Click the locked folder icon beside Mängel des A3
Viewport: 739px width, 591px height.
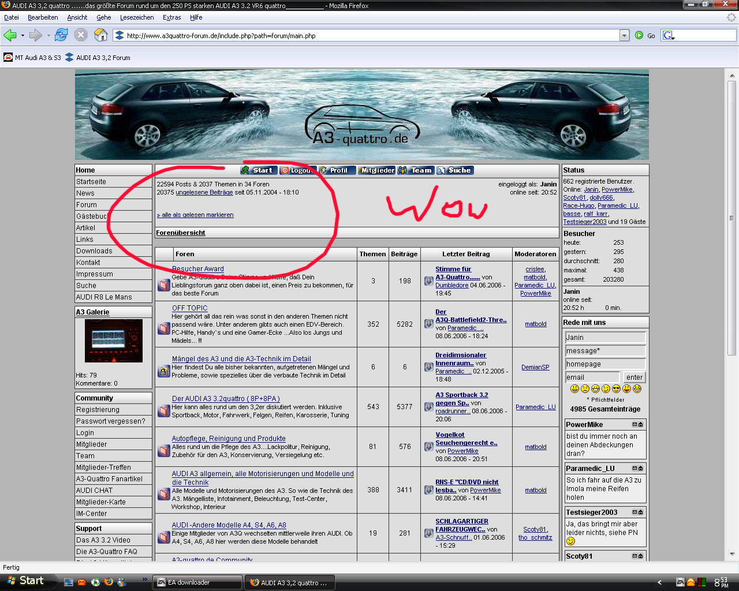pyautogui.click(x=164, y=371)
